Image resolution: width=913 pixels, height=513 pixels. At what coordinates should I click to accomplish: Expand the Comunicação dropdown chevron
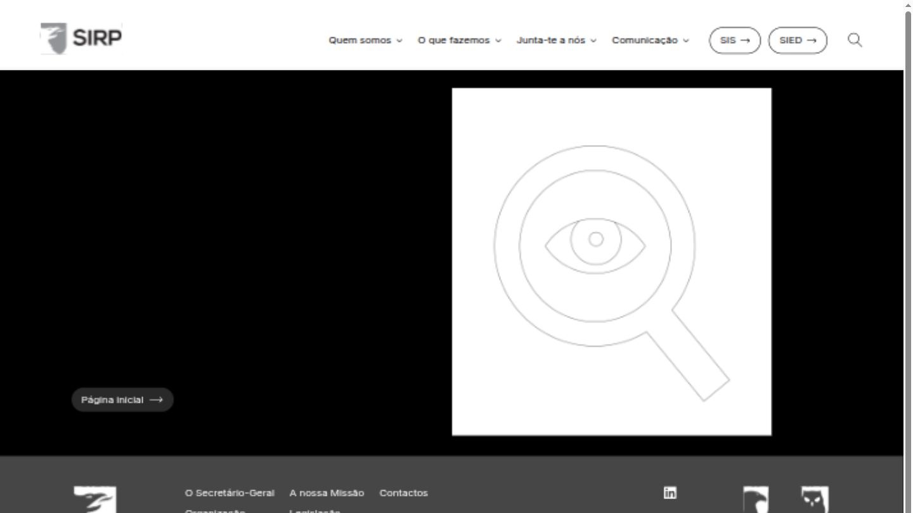(686, 41)
